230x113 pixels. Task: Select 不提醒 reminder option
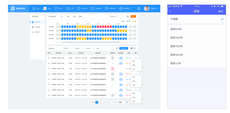point(197,19)
